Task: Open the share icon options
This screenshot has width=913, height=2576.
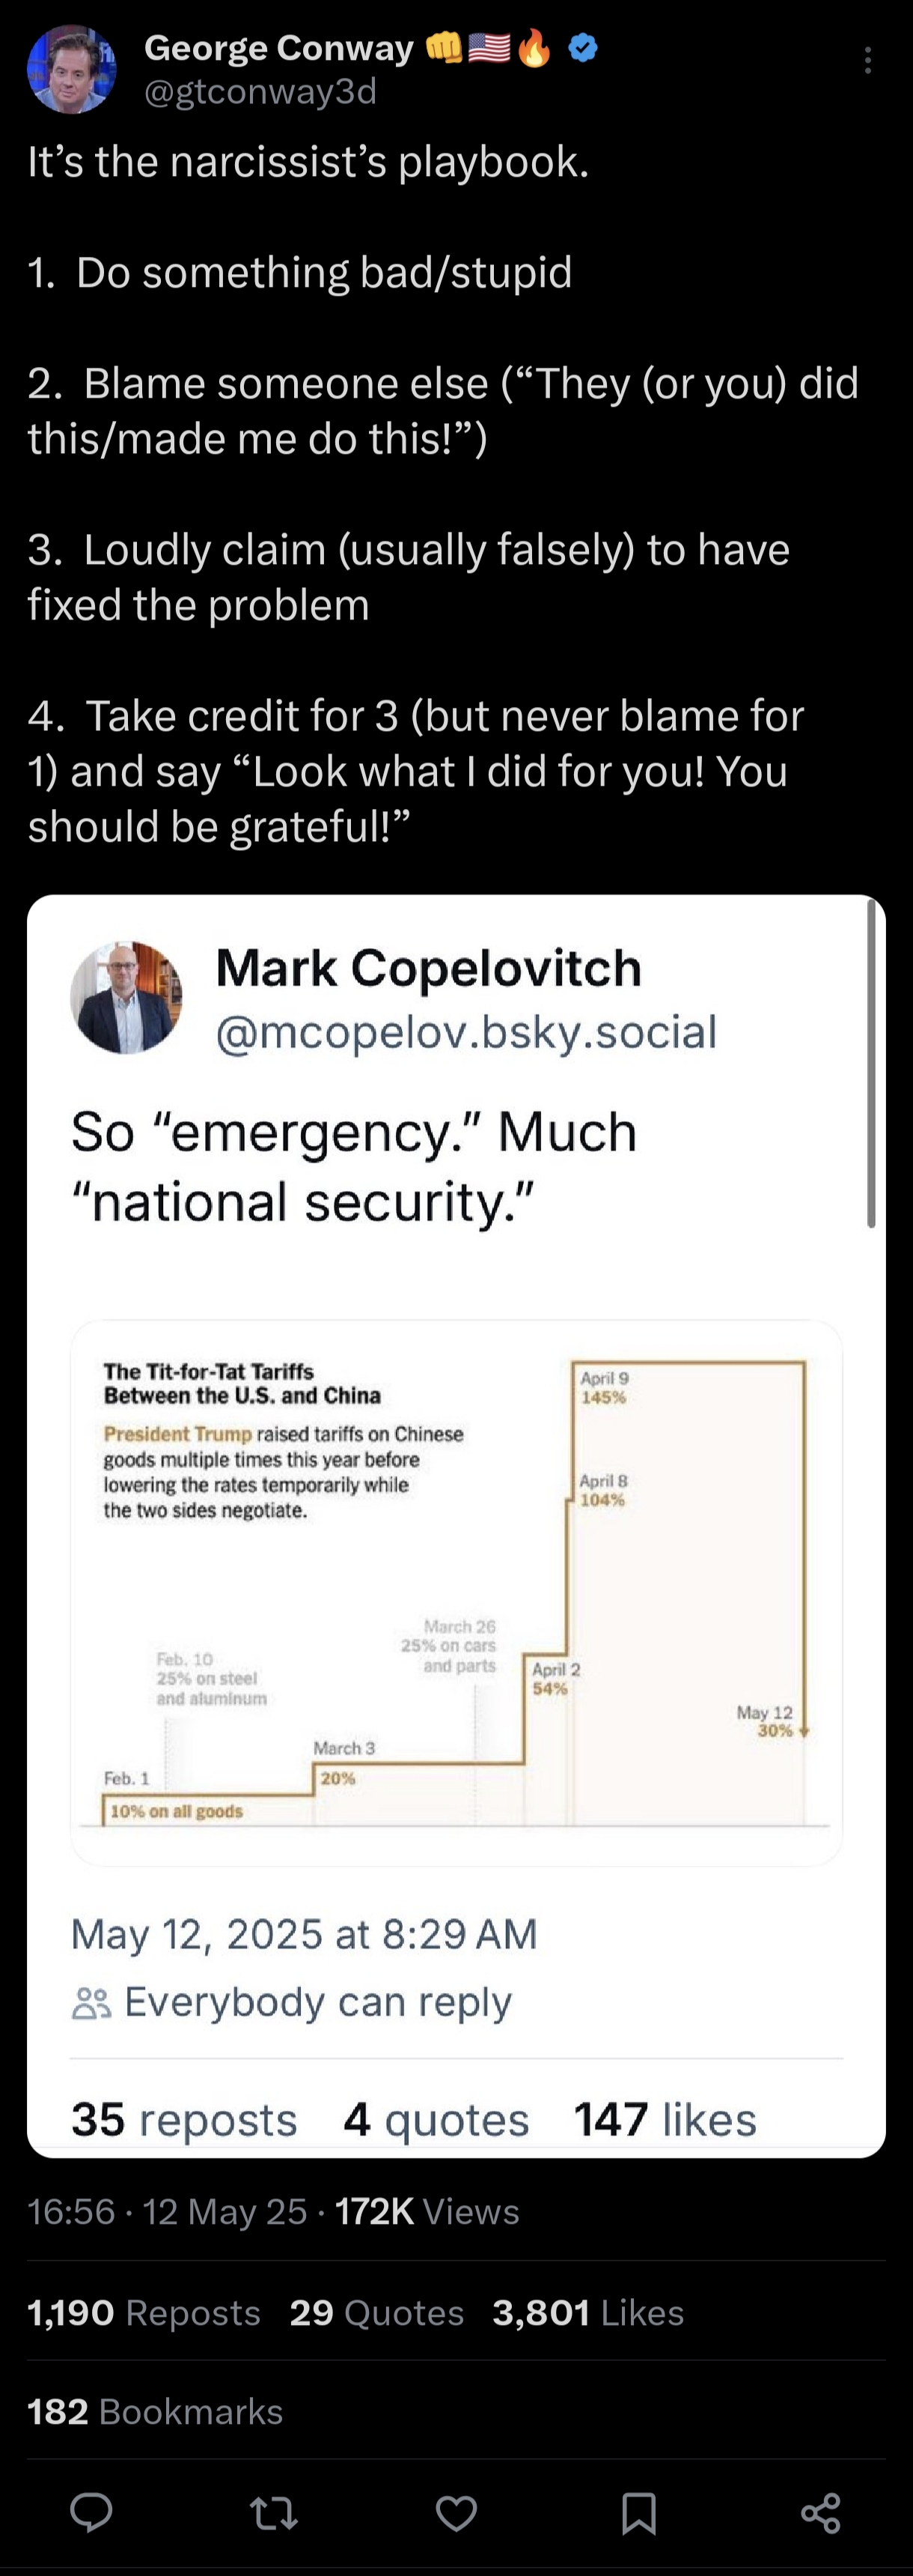Action: tap(820, 2511)
